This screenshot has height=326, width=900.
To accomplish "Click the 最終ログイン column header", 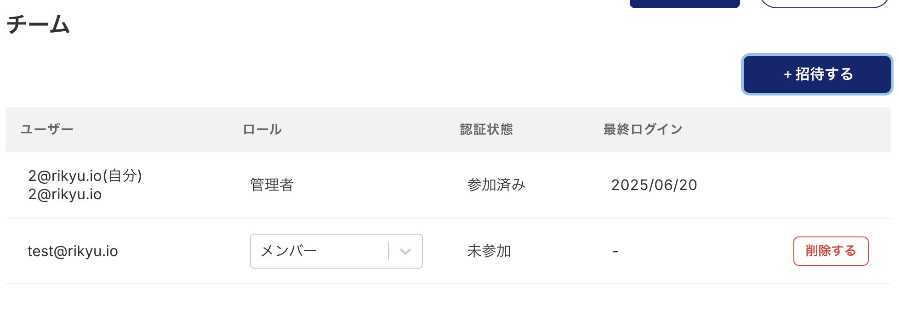I will [x=643, y=129].
